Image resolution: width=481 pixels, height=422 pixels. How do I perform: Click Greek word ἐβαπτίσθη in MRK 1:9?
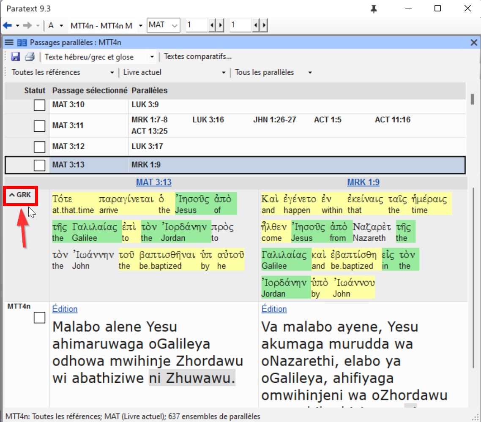(x=353, y=255)
